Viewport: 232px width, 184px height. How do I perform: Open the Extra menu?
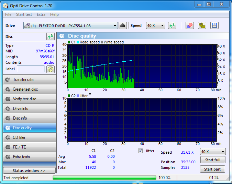tap(41, 14)
